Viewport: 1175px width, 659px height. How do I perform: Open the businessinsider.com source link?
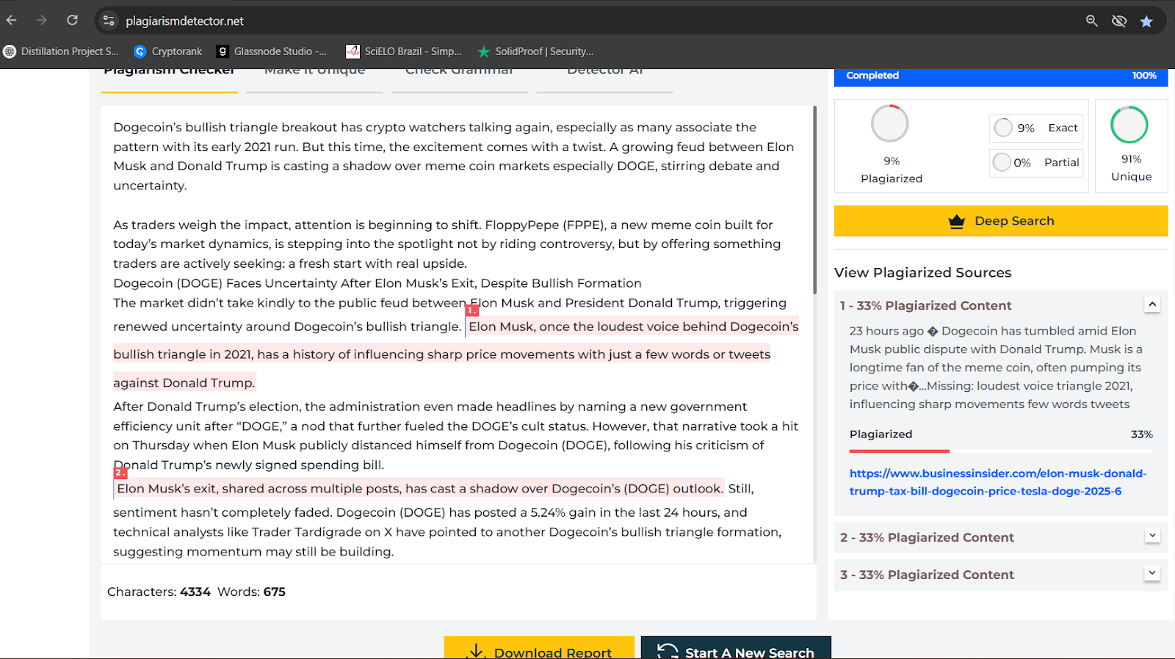(998, 482)
